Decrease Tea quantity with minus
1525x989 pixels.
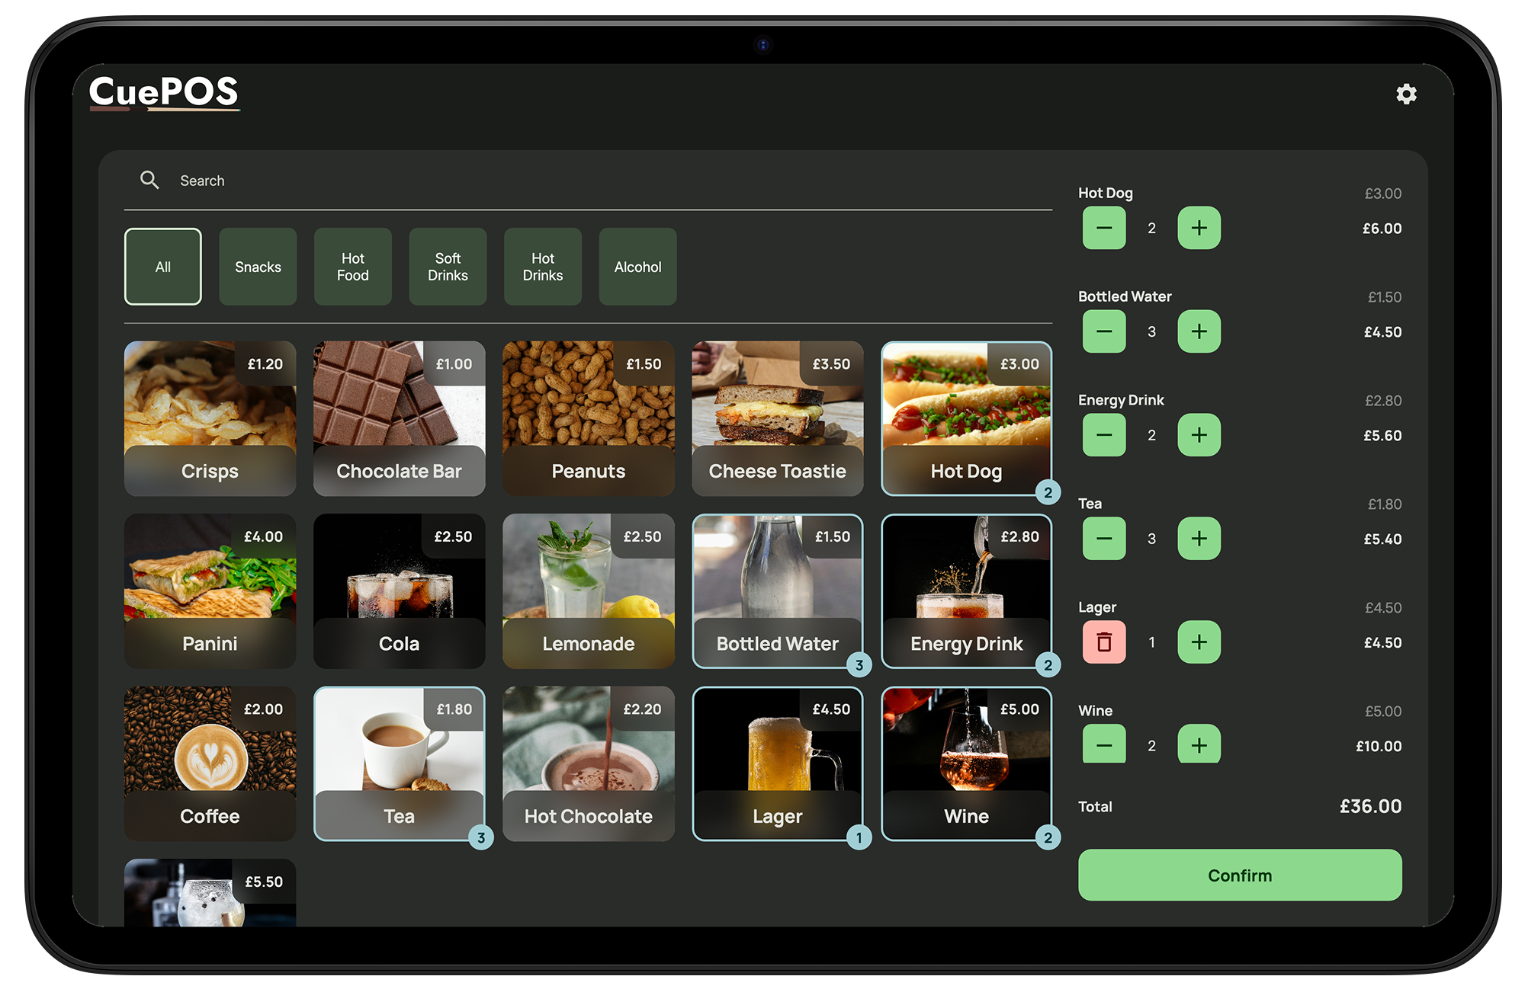(1103, 539)
